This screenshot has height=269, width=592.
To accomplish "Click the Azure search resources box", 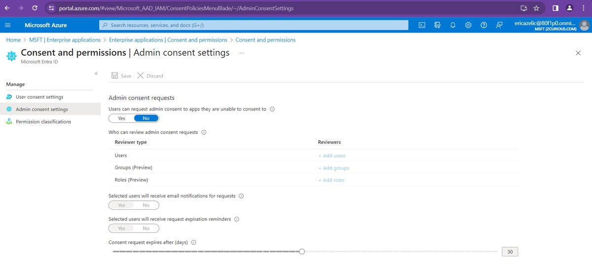I will tap(254, 25).
